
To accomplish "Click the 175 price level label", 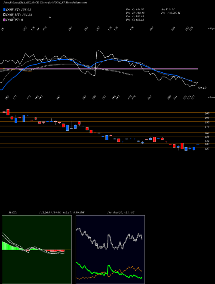I will click(x=207, y=127).
